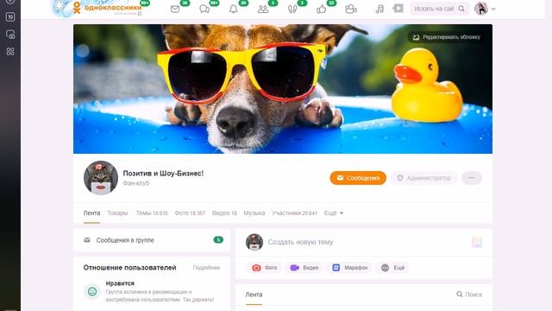Click the camera icon on the 'Фото' button
This screenshot has width=552, height=311.
point(256,268)
